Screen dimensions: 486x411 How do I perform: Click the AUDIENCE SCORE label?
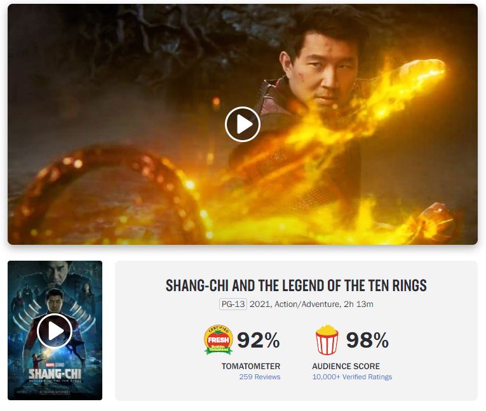[x=346, y=366]
